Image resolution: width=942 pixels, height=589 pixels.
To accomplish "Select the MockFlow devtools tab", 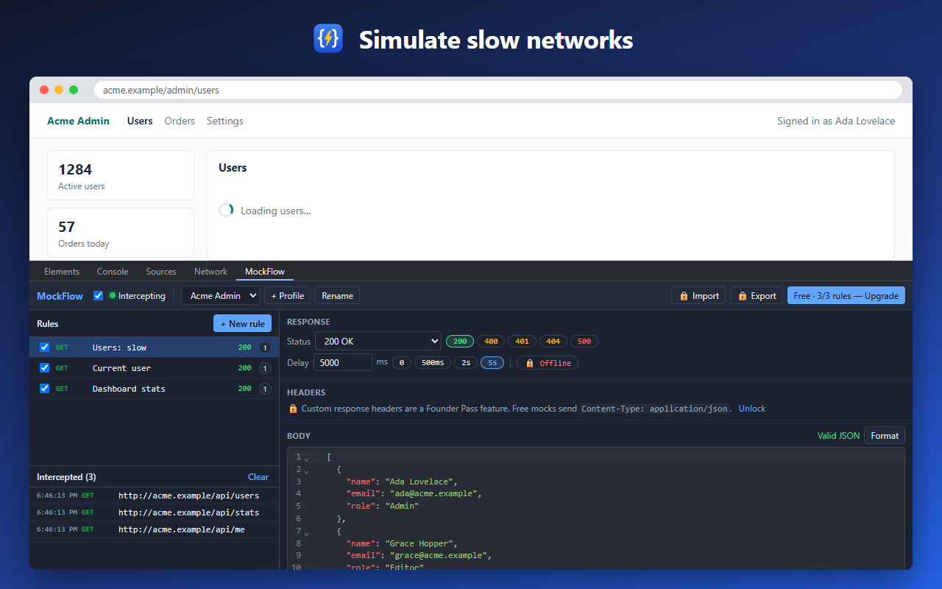I will (265, 272).
